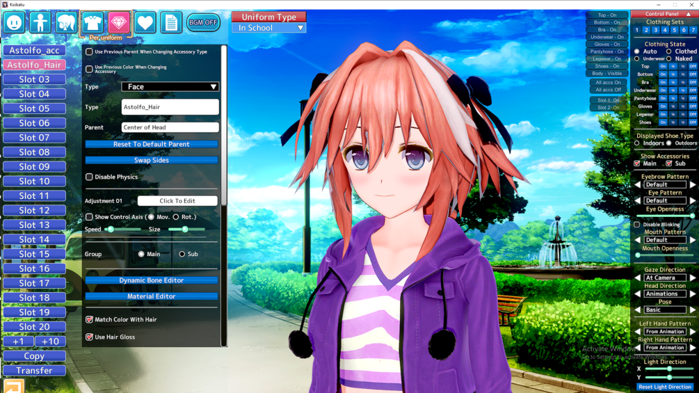Toggle All accs Off button

click(x=608, y=90)
